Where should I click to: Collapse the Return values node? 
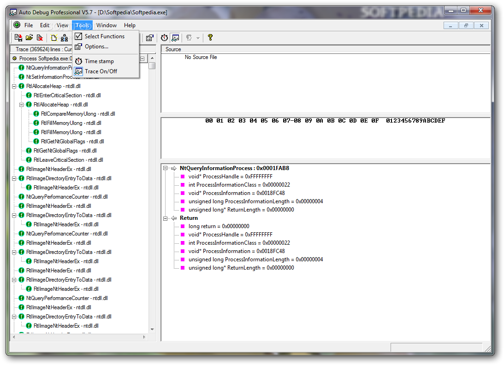(165, 218)
